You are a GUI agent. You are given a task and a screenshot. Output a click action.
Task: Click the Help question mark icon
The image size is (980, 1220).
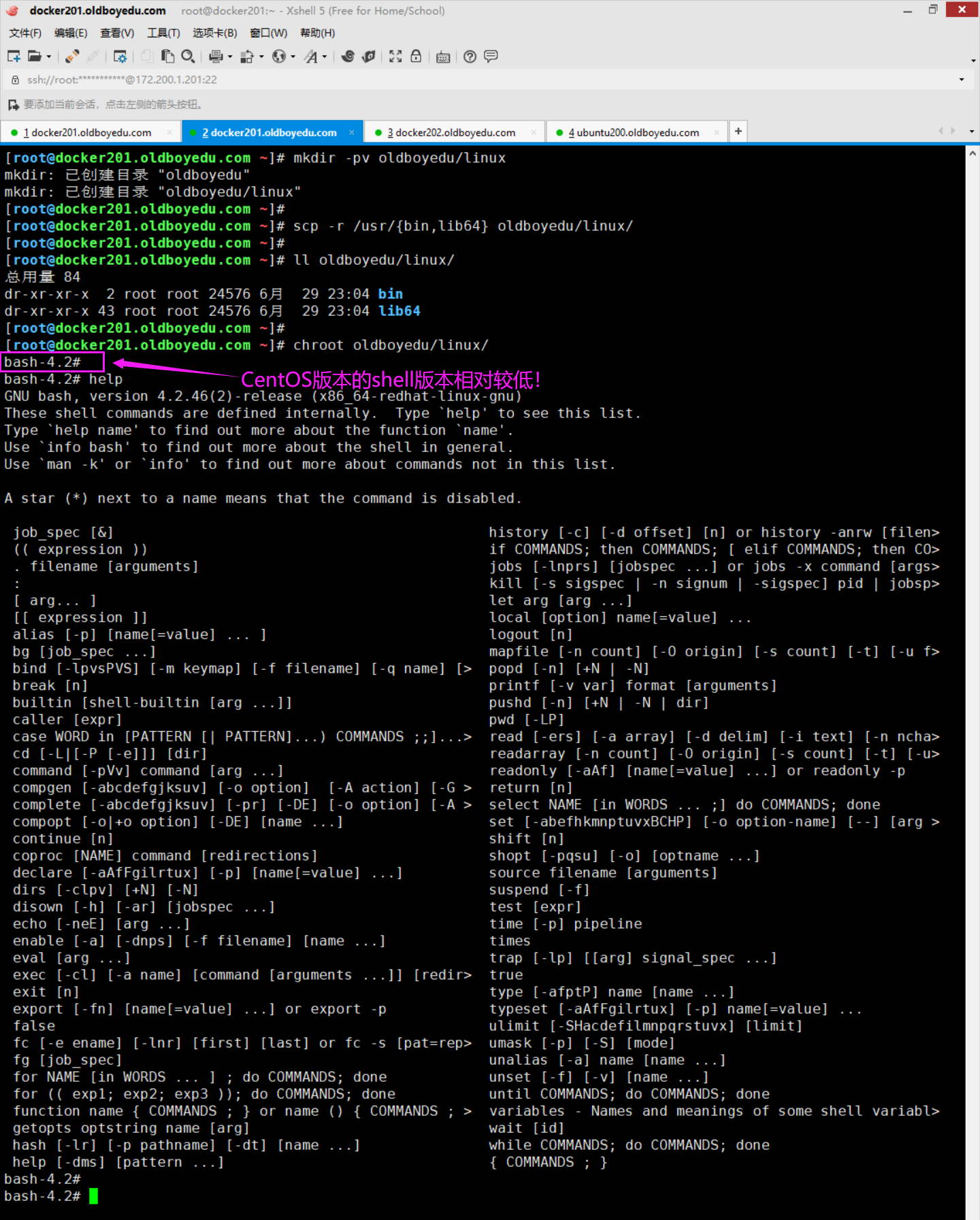(470, 57)
